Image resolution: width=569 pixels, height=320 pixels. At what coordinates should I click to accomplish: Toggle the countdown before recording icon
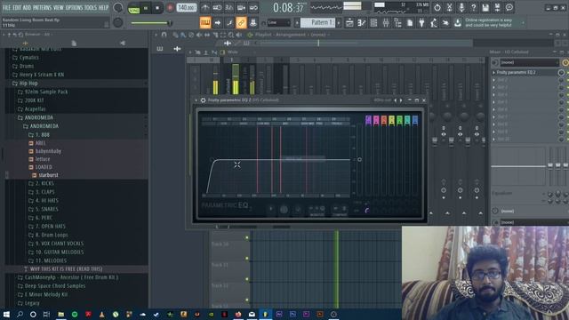coord(229,8)
